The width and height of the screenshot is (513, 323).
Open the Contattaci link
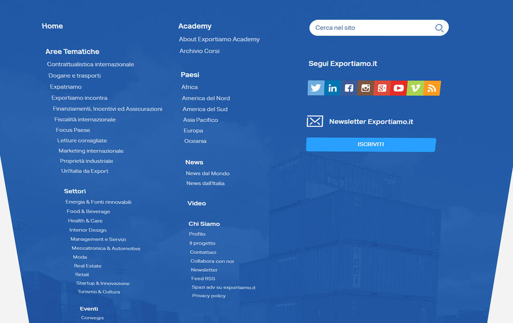click(203, 252)
